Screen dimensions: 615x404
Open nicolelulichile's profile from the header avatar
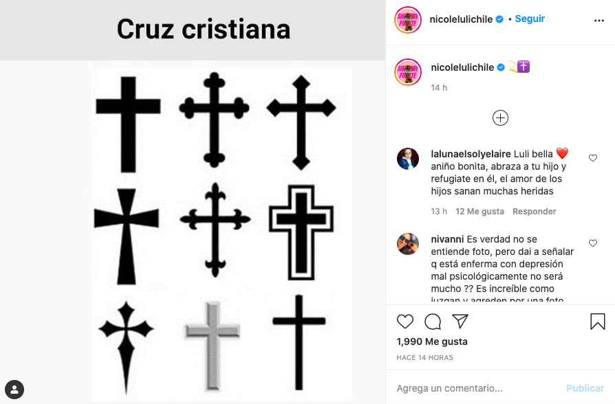408,20
